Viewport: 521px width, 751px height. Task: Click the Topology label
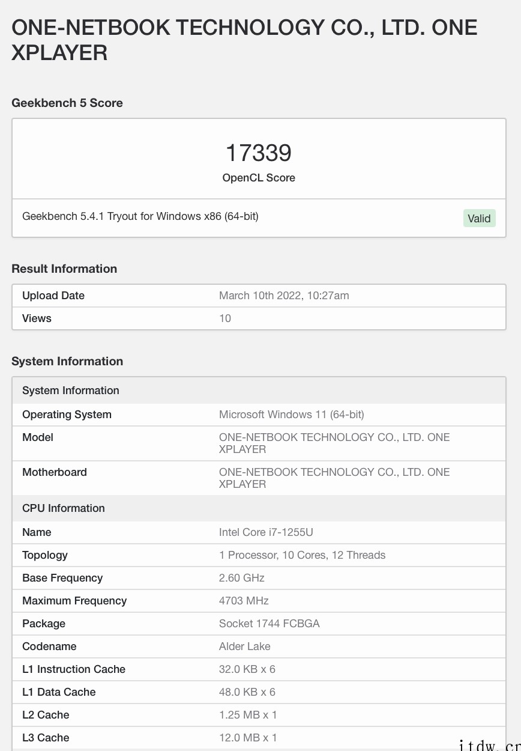click(45, 555)
